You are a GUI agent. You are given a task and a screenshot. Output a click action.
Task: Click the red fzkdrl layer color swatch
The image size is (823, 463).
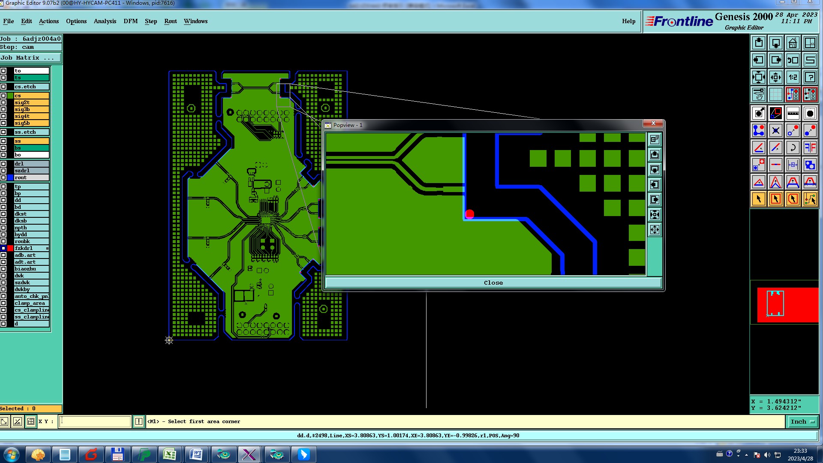point(10,248)
